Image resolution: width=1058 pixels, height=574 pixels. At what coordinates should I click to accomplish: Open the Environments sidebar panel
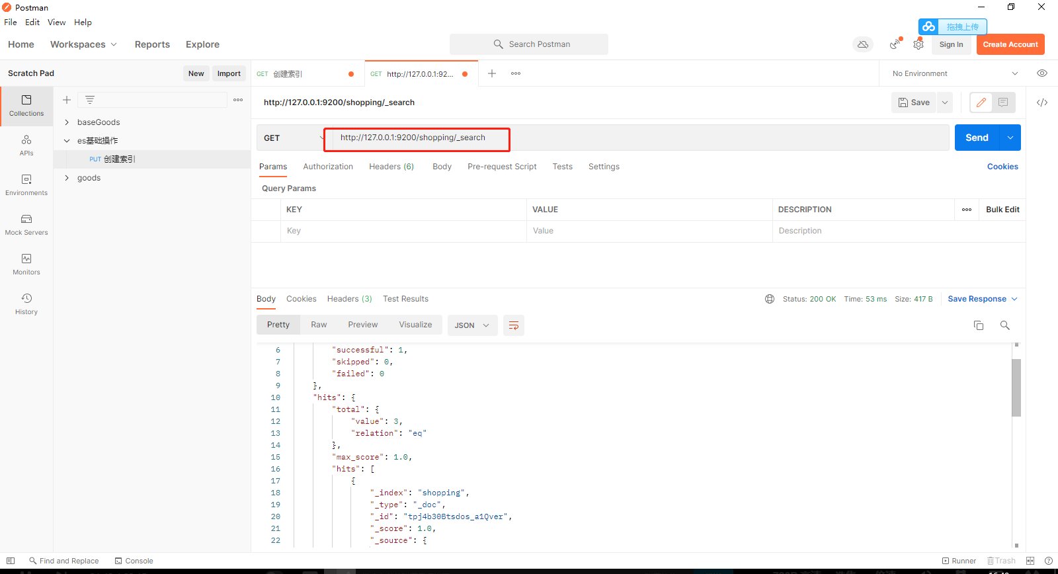pos(26,185)
